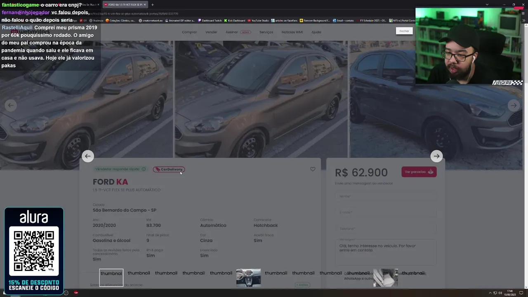528x297 pixels.
Task: Click the Nome input field
Action: click(386, 196)
